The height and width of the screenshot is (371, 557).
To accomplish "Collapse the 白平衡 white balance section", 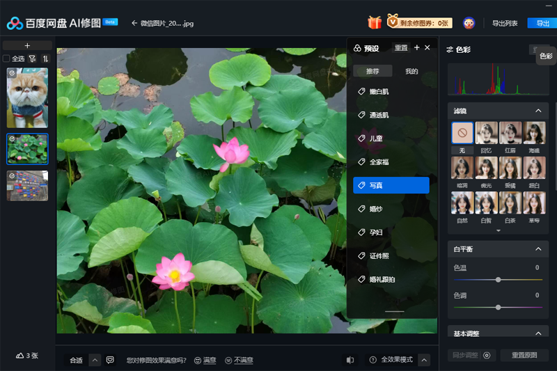I will pos(538,249).
